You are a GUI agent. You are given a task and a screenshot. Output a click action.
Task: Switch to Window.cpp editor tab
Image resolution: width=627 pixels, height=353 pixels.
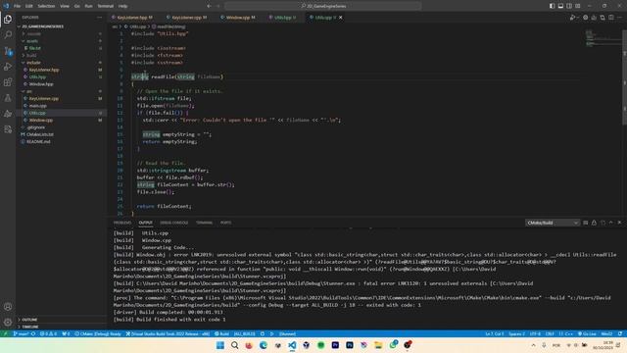[x=240, y=18]
